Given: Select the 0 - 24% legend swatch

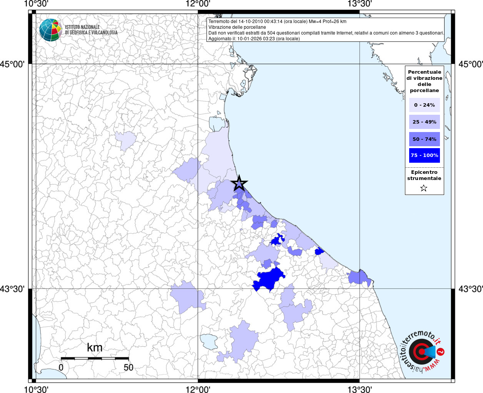Looking at the screenshot, I should pyautogui.click(x=424, y=105).
